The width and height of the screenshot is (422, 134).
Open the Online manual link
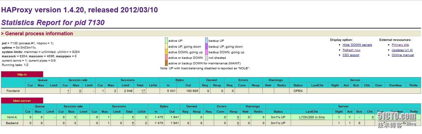coord(403,55)
